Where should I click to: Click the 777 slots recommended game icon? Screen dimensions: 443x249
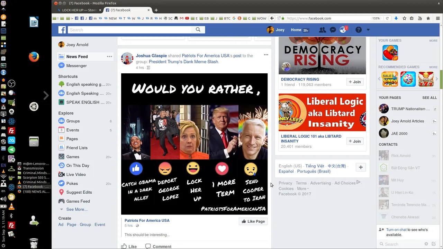(x=426, y=79)
